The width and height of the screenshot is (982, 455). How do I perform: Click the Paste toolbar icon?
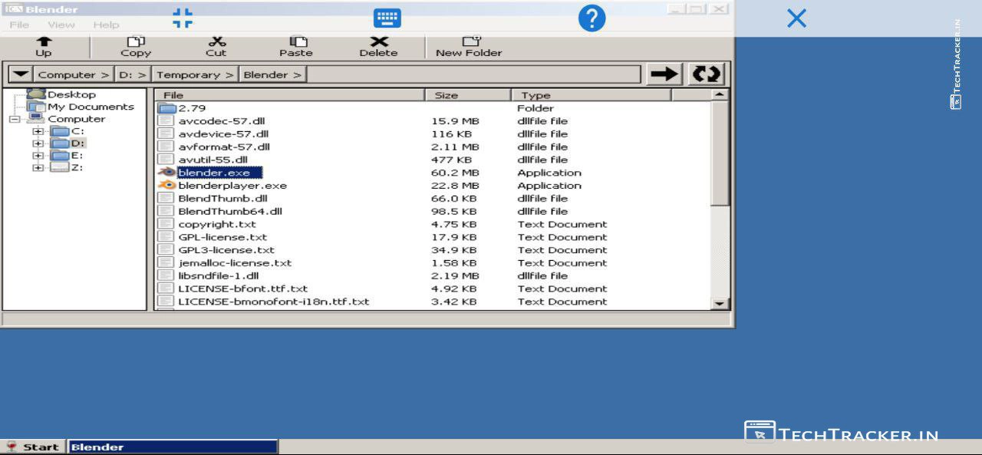(x=297, y=42)
